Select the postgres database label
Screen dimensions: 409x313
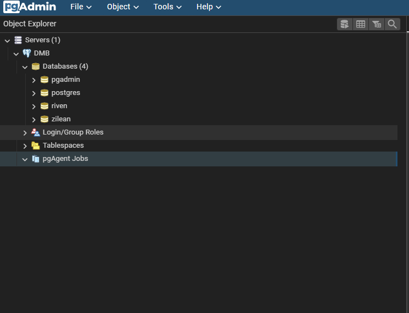pos(66,93)
